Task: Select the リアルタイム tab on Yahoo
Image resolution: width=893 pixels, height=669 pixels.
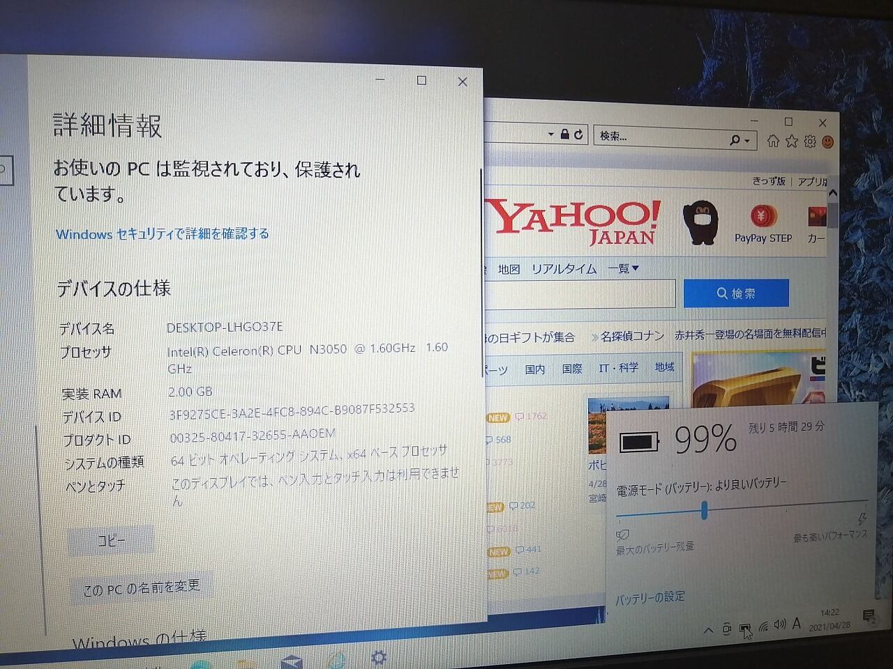Action: click(564, 269)
